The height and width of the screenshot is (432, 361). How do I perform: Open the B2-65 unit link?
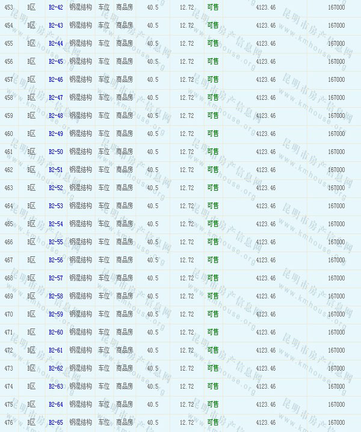pyautogui.click(x=55, y=422)
